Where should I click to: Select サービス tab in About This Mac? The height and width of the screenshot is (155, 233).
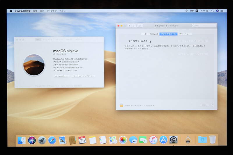tap(78, 40)
